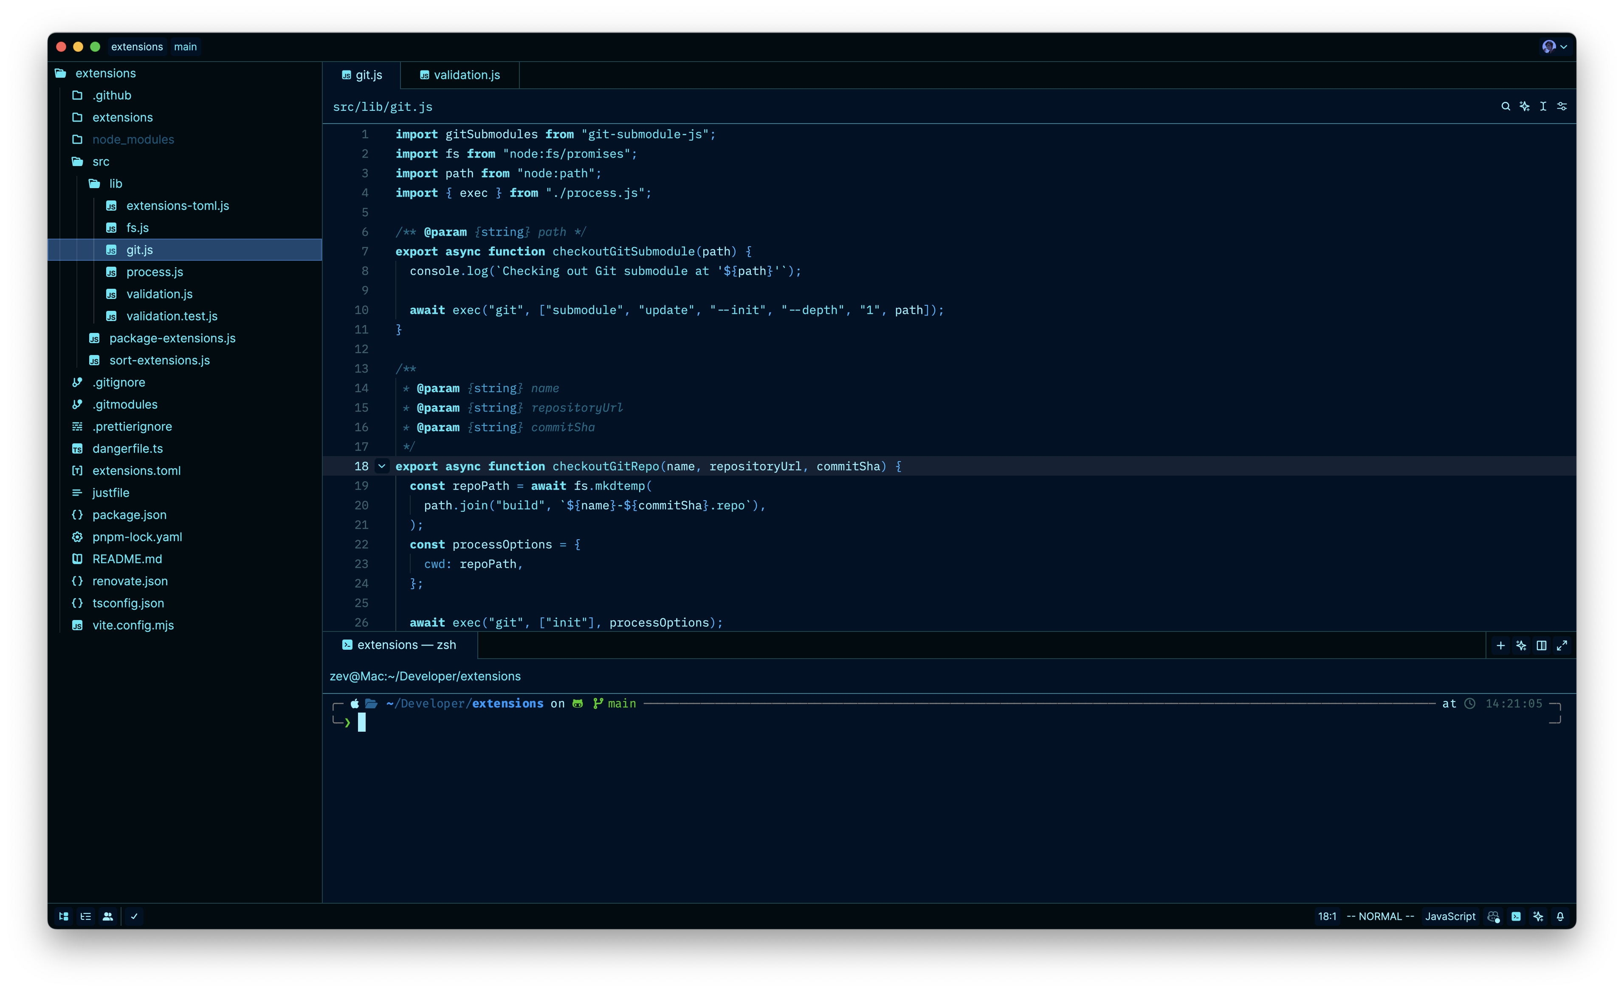Viewport: 1624px width, 992px height.
Task: Toggle the outline panel icon in status bar
Action: click(x=86, y=916)
